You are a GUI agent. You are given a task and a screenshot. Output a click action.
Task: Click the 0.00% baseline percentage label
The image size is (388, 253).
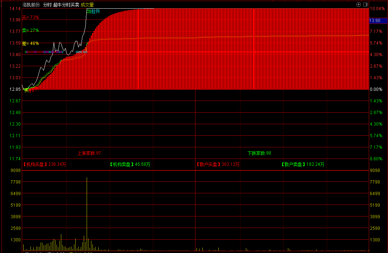pos(376,89)
